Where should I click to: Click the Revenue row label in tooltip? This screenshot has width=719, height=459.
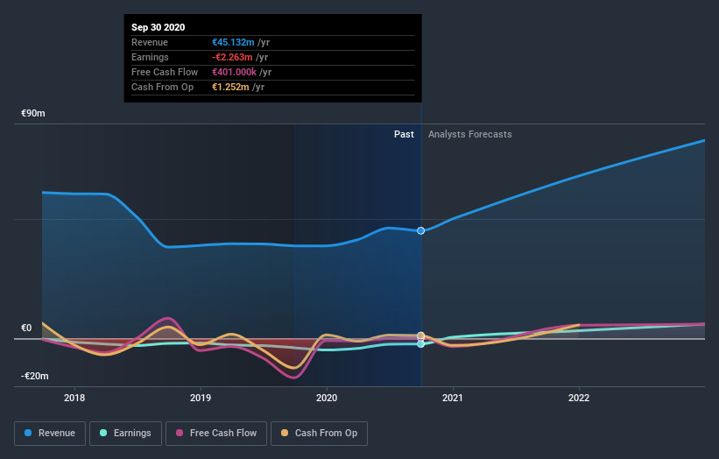[x=150, y=42]
